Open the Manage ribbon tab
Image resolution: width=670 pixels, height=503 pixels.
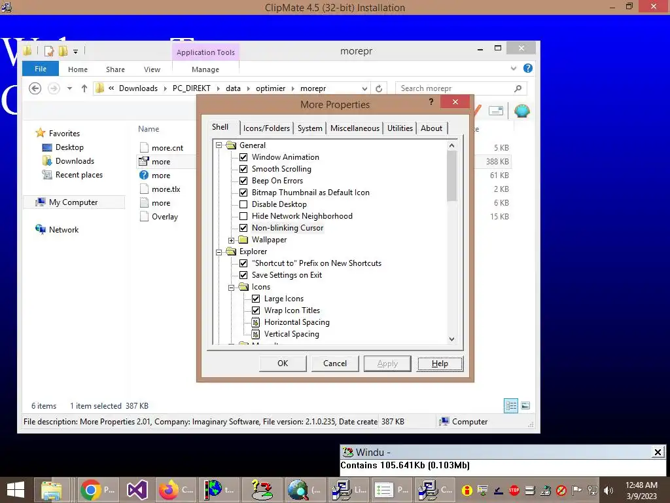point(205,69)
